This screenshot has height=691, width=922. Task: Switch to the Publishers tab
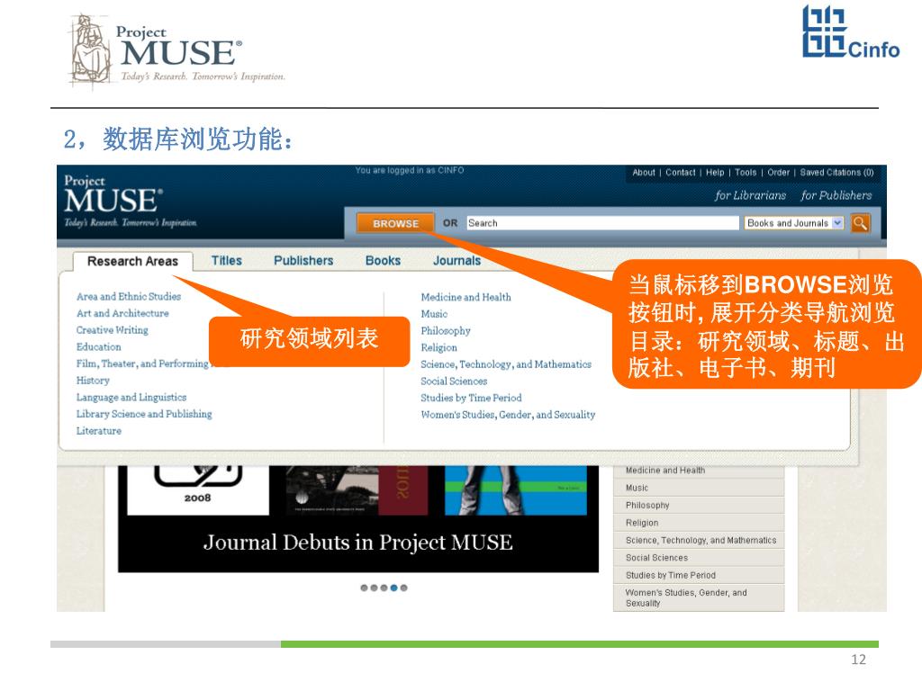tap(303, 260)
